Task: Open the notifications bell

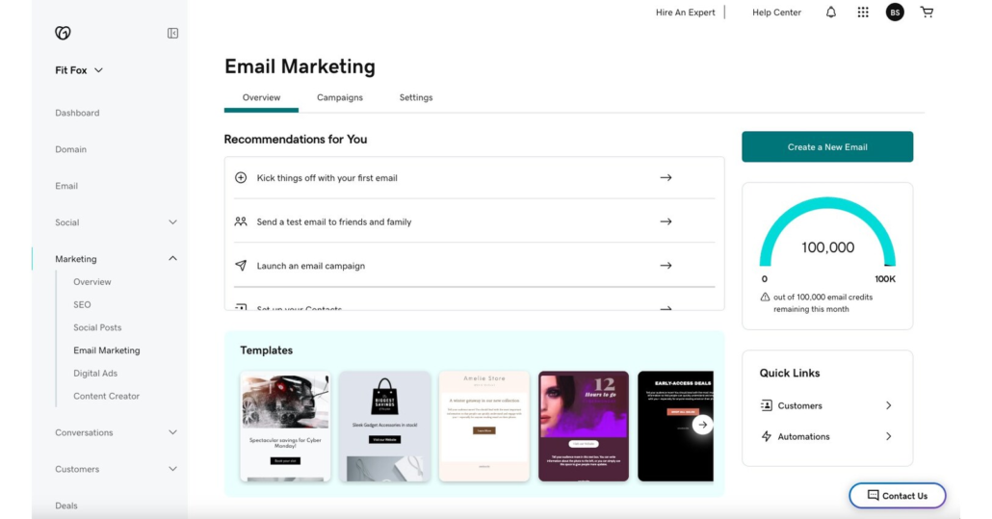Action: point(830,12)
